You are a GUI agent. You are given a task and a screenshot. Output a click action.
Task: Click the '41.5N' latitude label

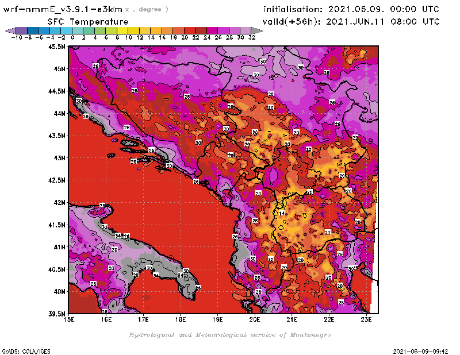click(56, 225)
